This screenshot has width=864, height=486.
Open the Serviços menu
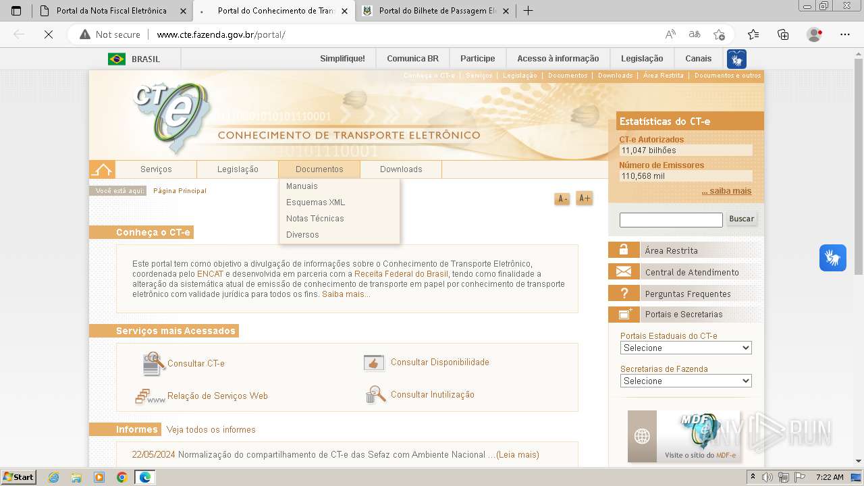[x=156, y=169]
